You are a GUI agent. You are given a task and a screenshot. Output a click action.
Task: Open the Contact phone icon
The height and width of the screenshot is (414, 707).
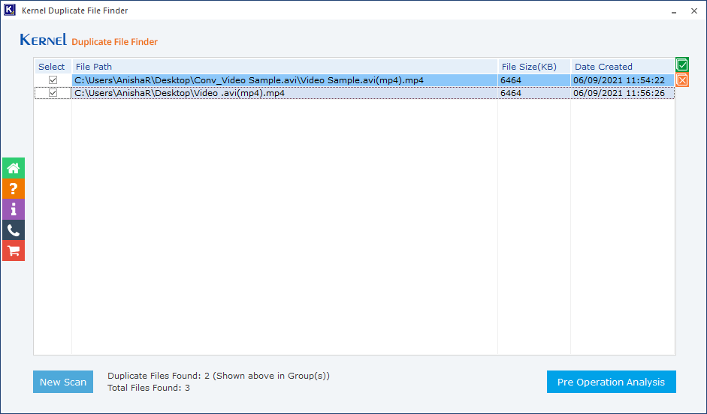(14, 230)
